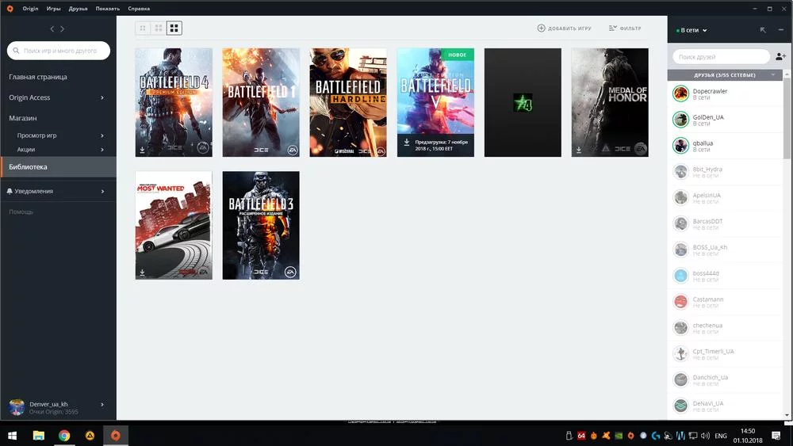Click download icon on Battlefield V tile

pyautogui.click(x=407, y=143)
